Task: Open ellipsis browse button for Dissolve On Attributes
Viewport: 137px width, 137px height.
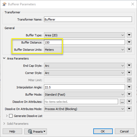Action: [122, 101]
